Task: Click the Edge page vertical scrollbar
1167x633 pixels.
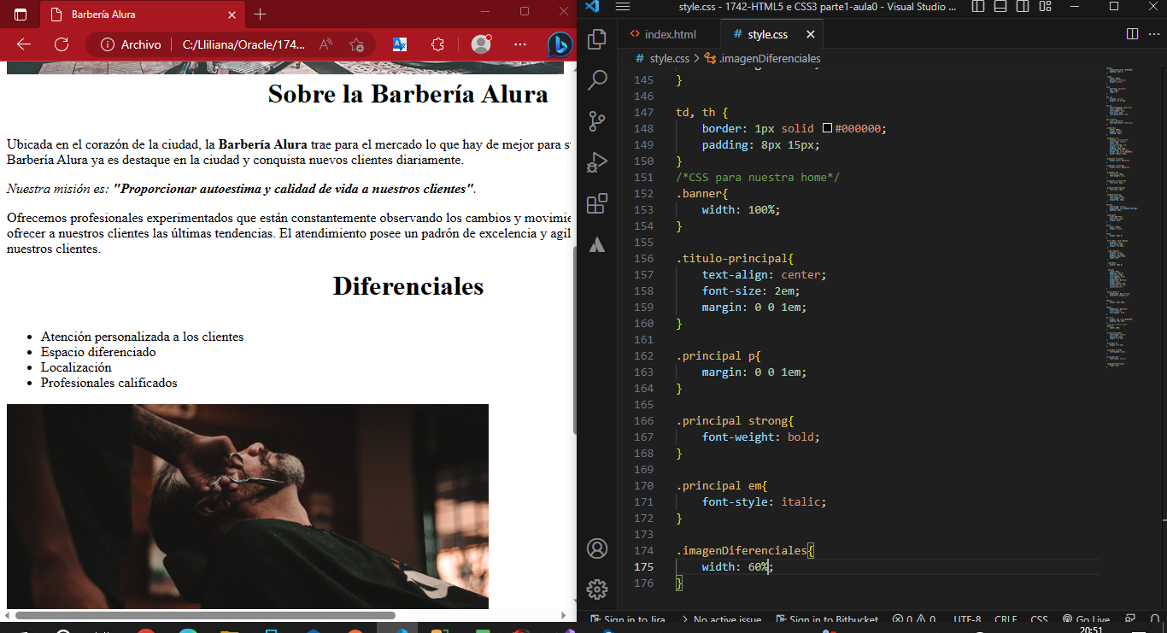Action: tap(574, 340)
